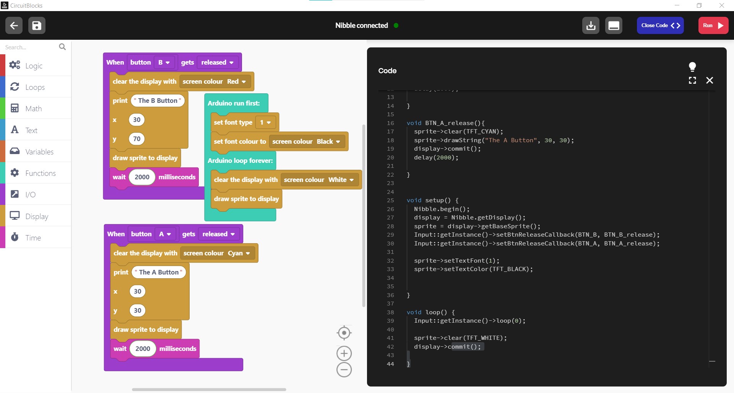Viewport: 734px width, 393px height.
Task: Open the Math blocks category
Action: pos(36,108)
